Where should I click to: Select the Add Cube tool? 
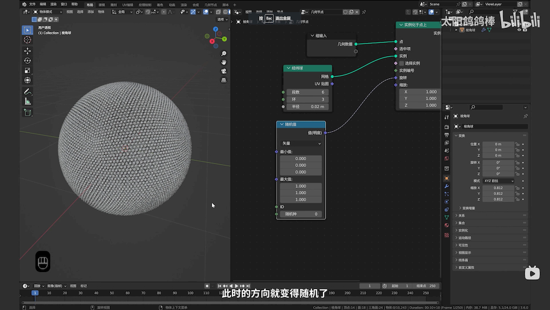[x=28, y=113]
